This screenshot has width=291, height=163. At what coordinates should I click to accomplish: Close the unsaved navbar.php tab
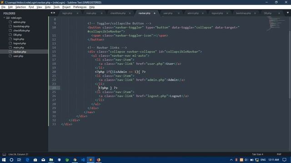(155, 13)
